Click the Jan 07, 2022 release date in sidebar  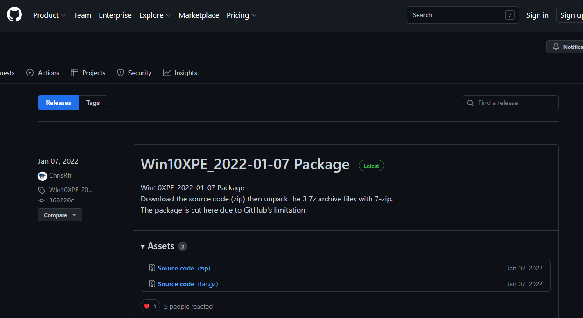tap(58, 161)
